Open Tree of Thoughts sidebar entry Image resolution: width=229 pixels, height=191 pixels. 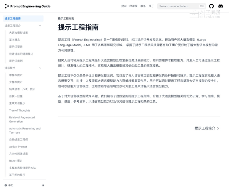tap(19, 110)
